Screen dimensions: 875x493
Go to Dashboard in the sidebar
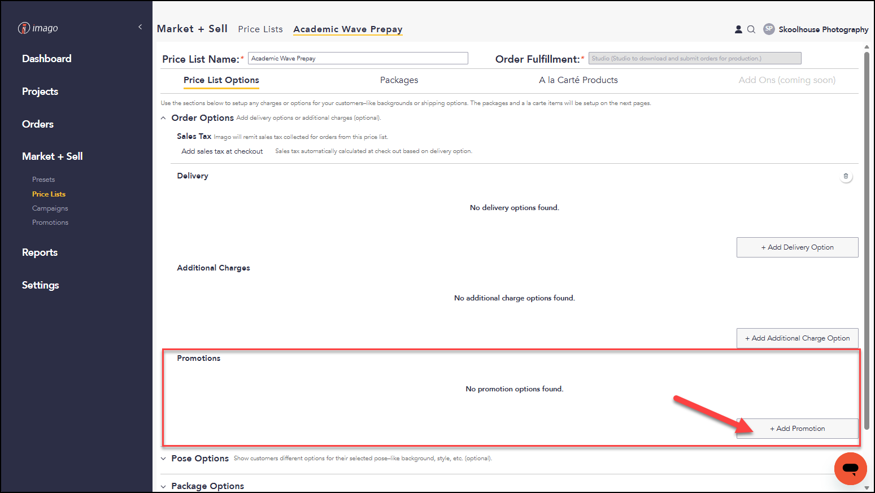(x=47, y=59)
